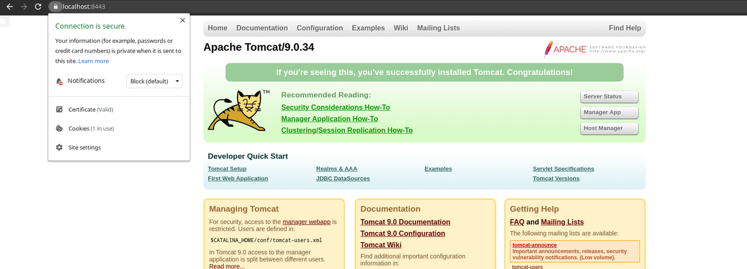Image resolution: width=747 pixels, height=269 pixels.
Task: Open the Examples quick start link
Action: pos(438,169)
